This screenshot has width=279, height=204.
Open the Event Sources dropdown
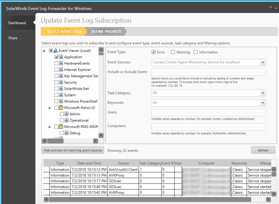[x=263, y=62]
